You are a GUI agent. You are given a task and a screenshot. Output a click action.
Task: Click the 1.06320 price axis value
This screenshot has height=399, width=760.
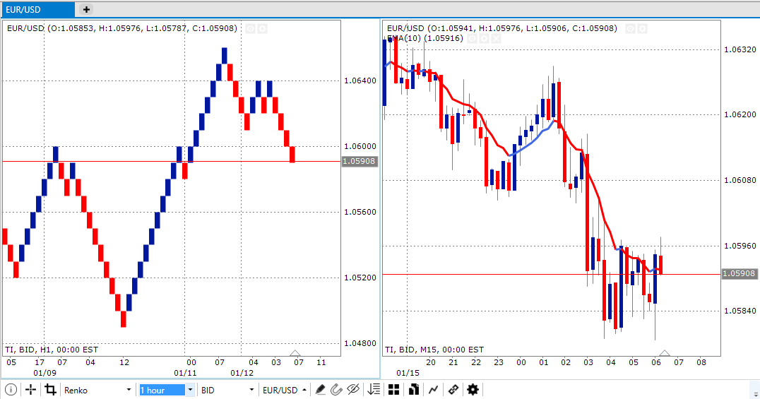click(740, 49)
